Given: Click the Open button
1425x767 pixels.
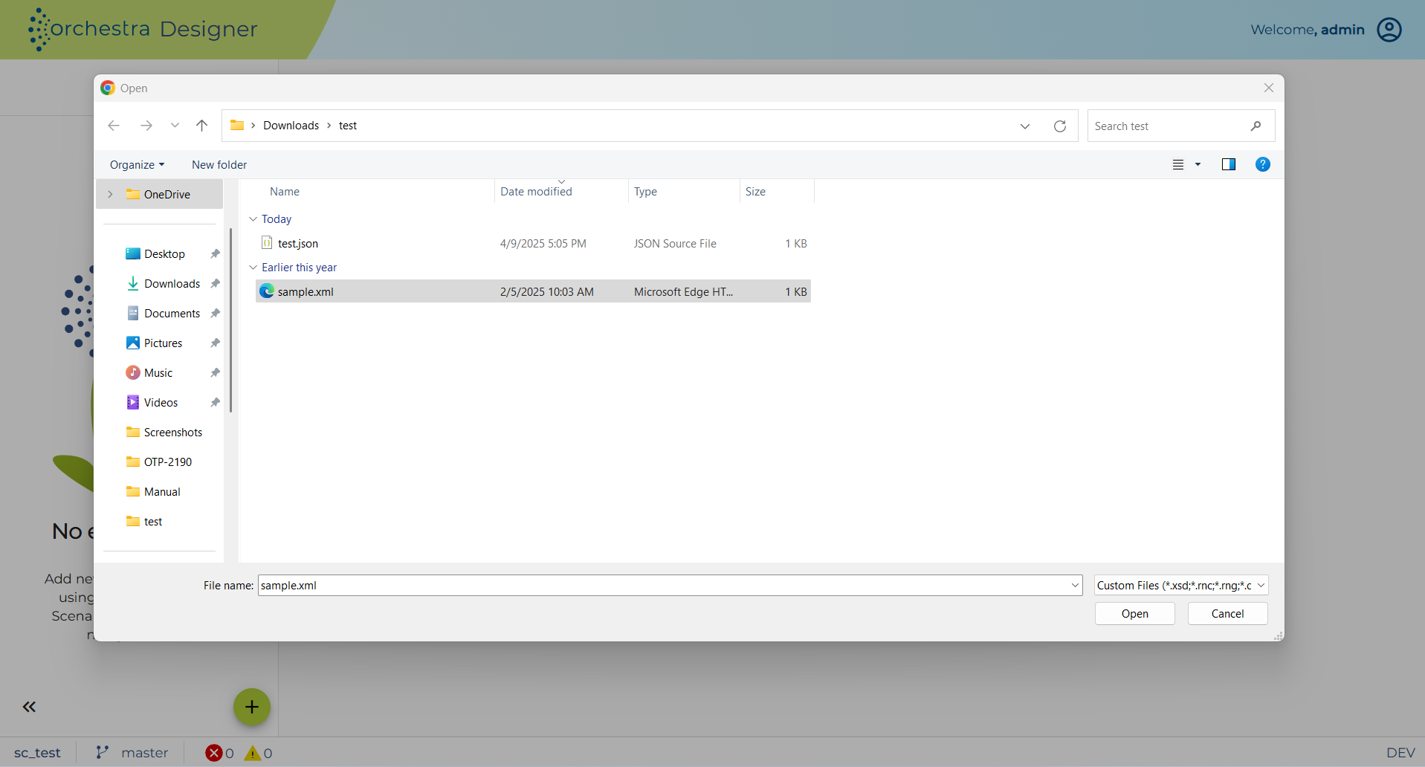Looking at the screenshot, I should click(1134, 614).
